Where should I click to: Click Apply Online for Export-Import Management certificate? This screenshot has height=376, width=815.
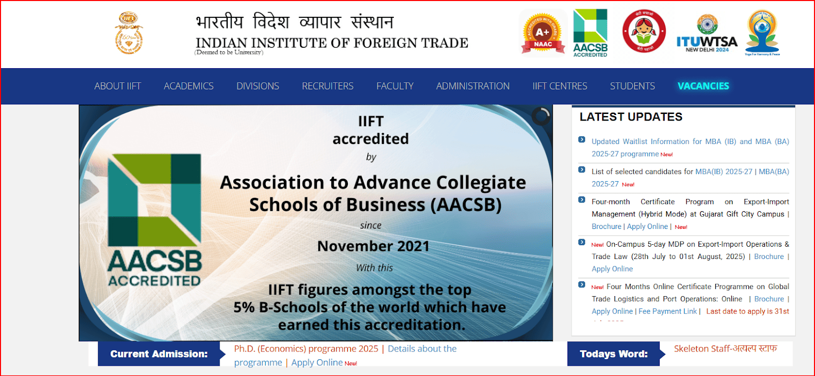pyautogui.click(x=647, y=226)
